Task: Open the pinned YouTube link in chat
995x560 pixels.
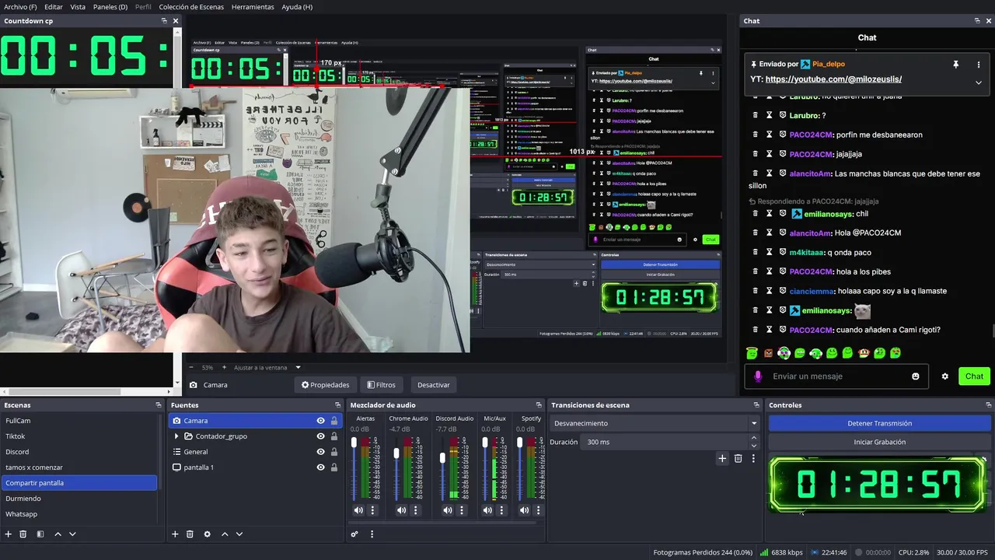Action: coord(833,79)
